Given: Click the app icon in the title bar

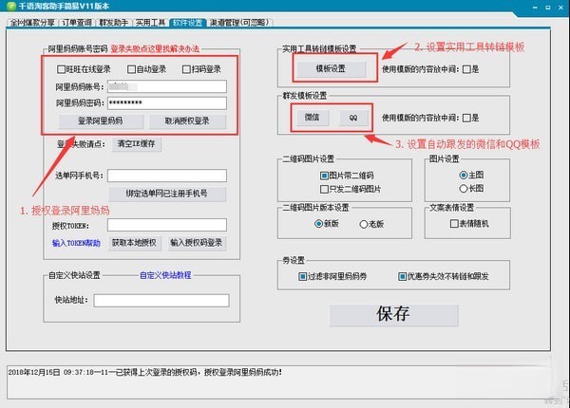Looking at the screenshot, I should coord(9,9).
